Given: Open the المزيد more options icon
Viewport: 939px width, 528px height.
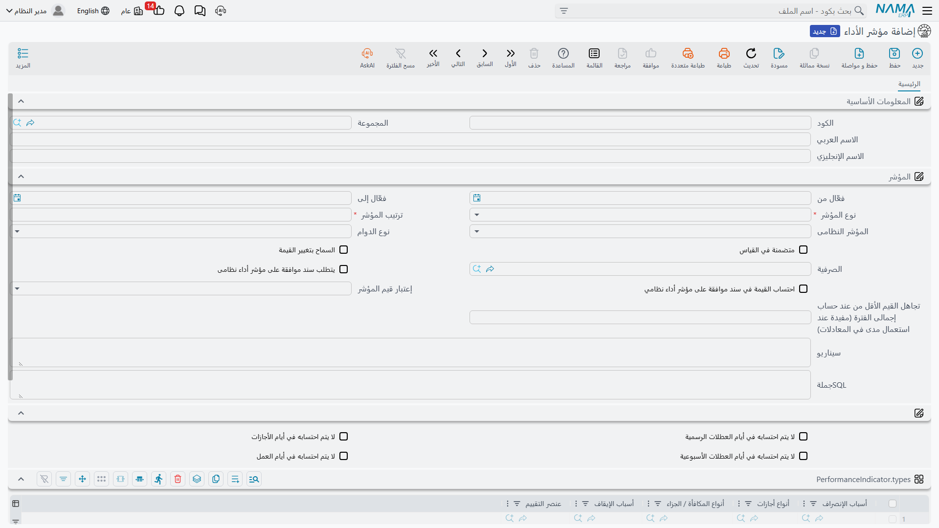Looking at the screenshot, I should (x=23, y=53).
